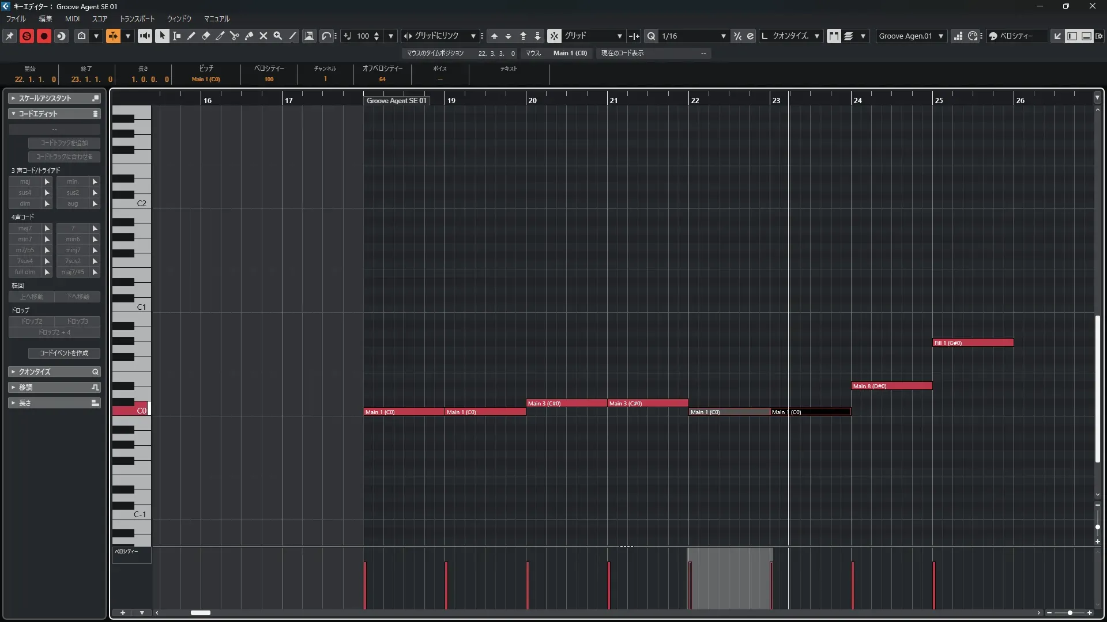
Task: Click the Fill 1 (G#0) note
Action: coord(973,343)
